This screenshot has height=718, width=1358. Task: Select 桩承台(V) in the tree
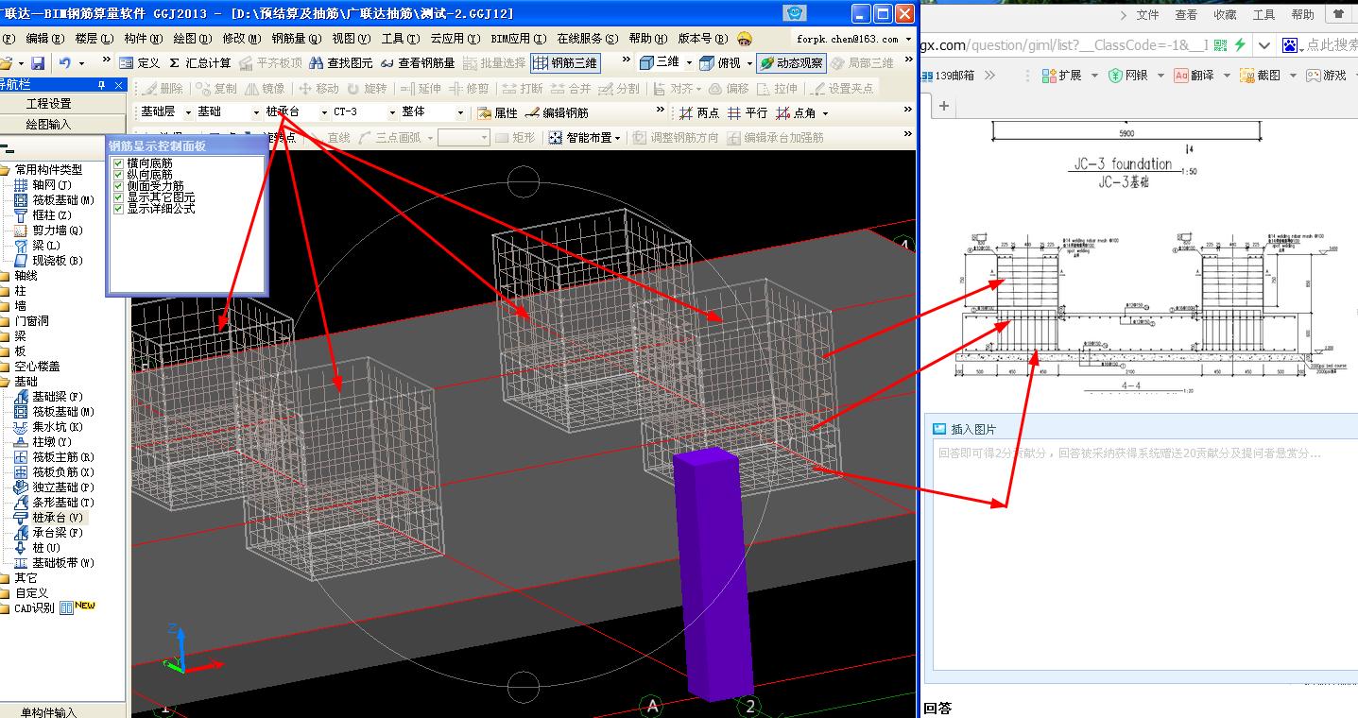49,518
